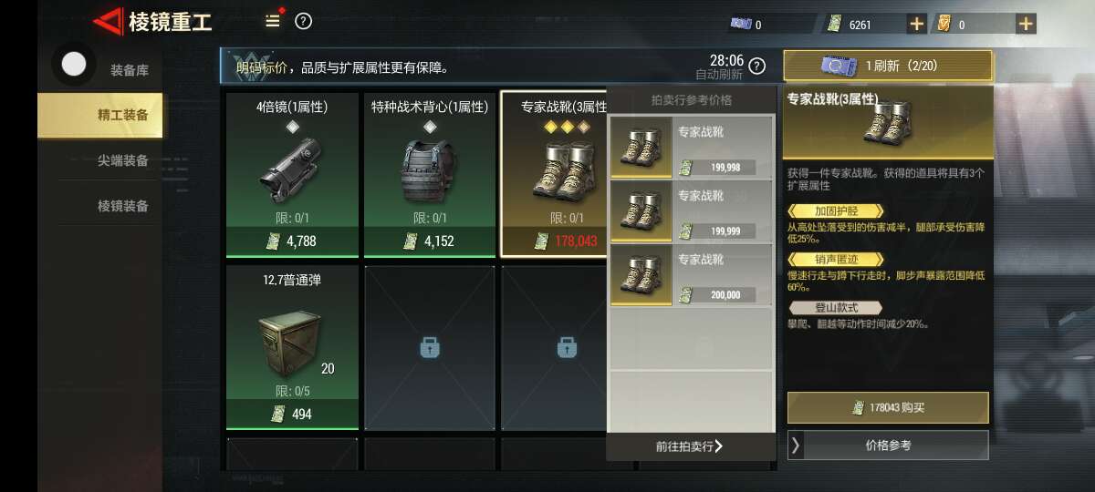
Task: Switch to the 尖端装备 tab
Action: 122,160
